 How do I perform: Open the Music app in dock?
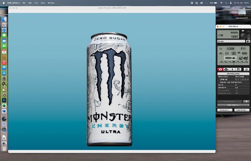pyautogui.click(x=4, y=62)
